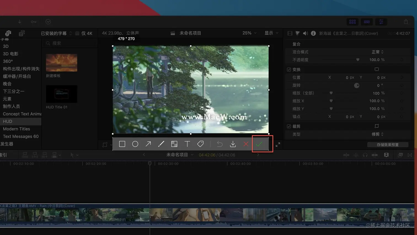Select the 新建模板 title thumbnail
Screen dimensions: 417x235
click(62, 63)
